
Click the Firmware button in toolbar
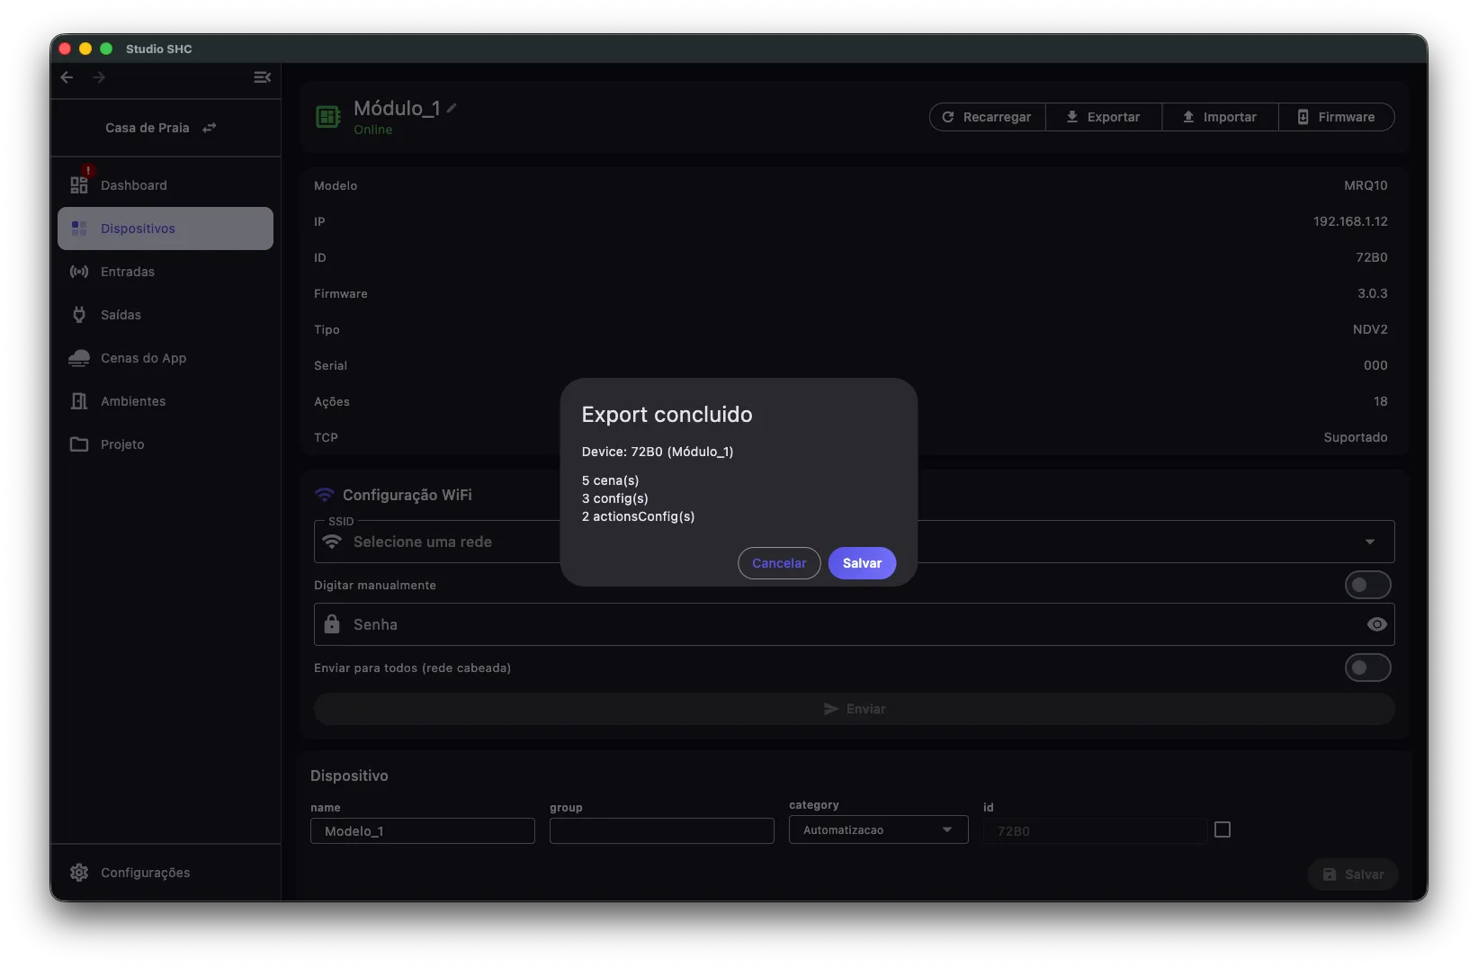click(x=1336, y=117)
